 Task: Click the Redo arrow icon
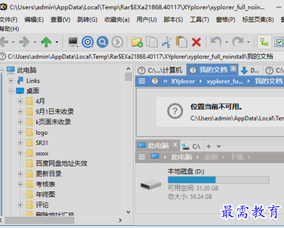(x=238, y=42)
